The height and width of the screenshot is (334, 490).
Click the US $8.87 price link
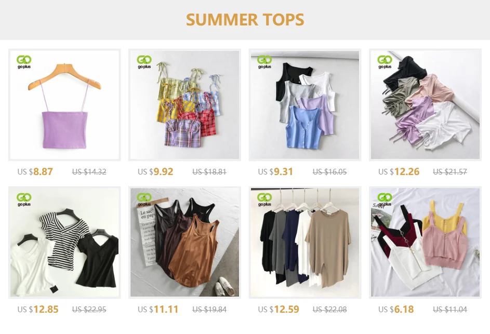[x=35, y=172]
